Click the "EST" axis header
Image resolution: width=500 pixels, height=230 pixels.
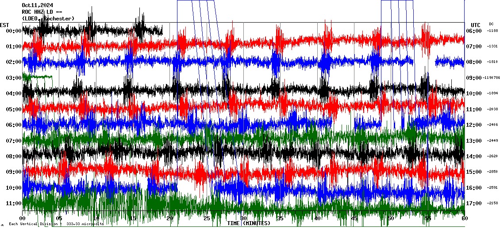[x=4, y=25]
